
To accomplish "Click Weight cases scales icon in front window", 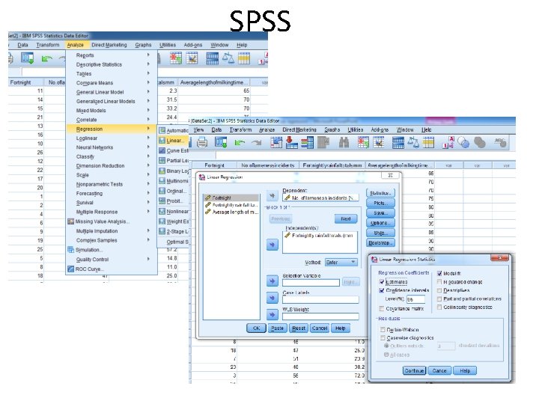I will coord(413,142).
